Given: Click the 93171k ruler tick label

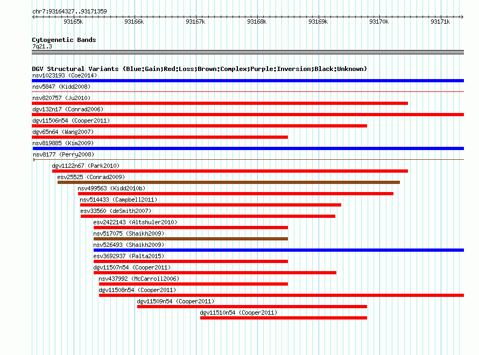Looking at the screenshot, I should 440,22.
